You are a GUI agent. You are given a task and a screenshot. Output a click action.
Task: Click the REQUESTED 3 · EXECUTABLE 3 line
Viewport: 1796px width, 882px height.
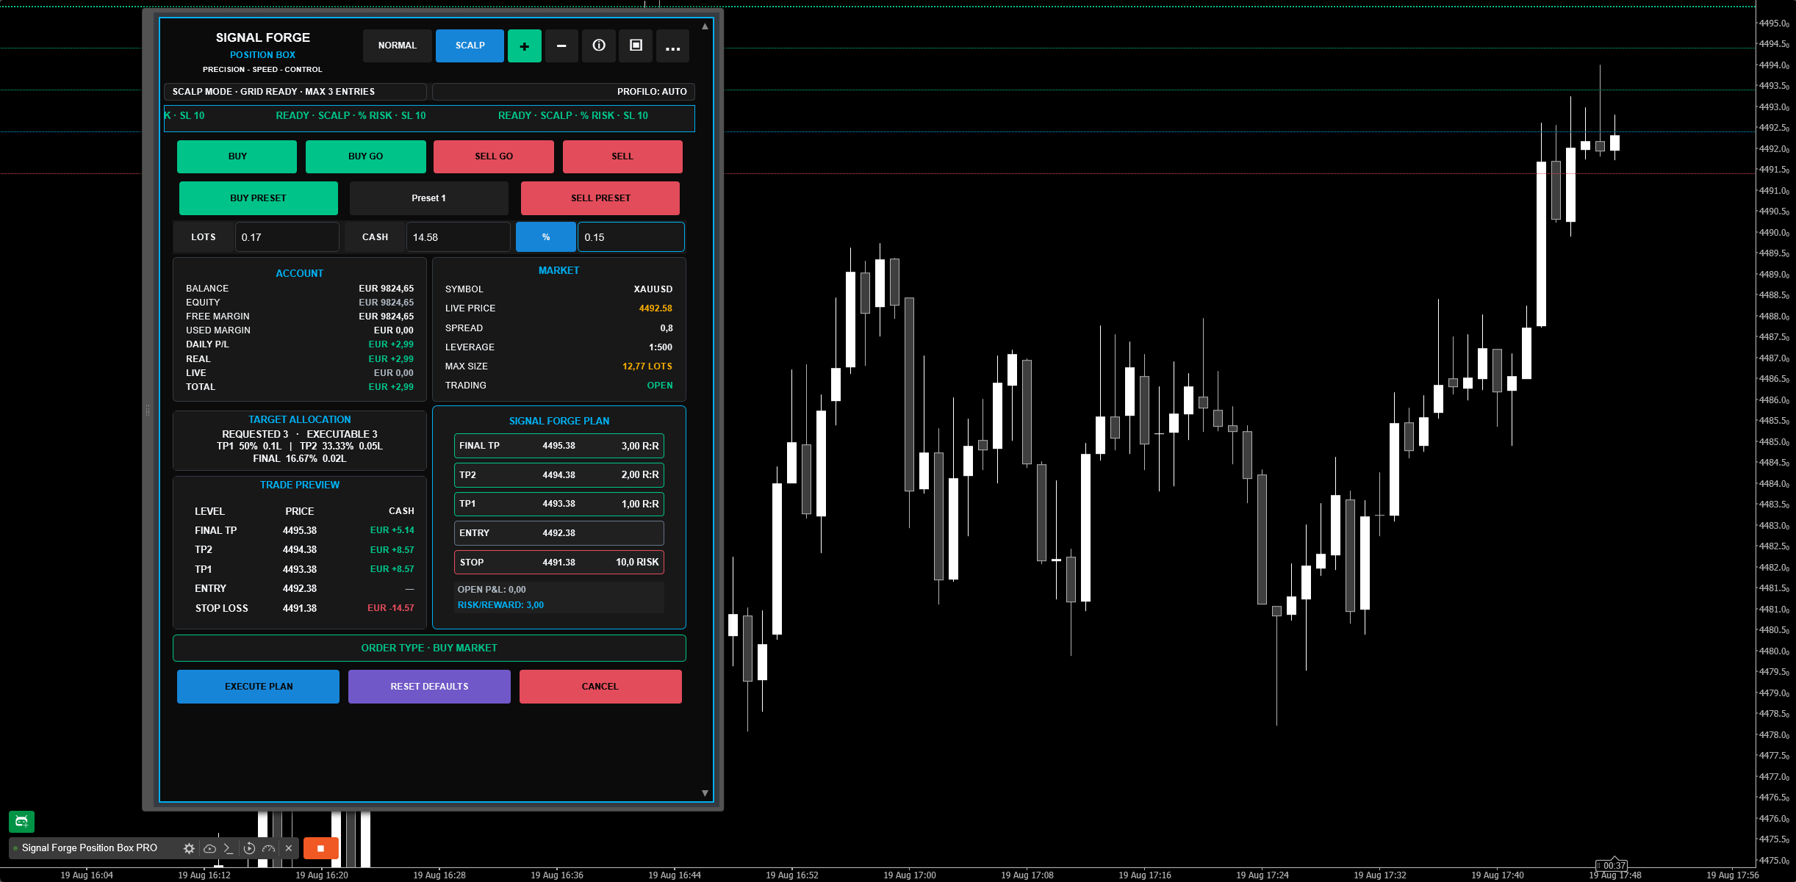click(x=300, y=435)
